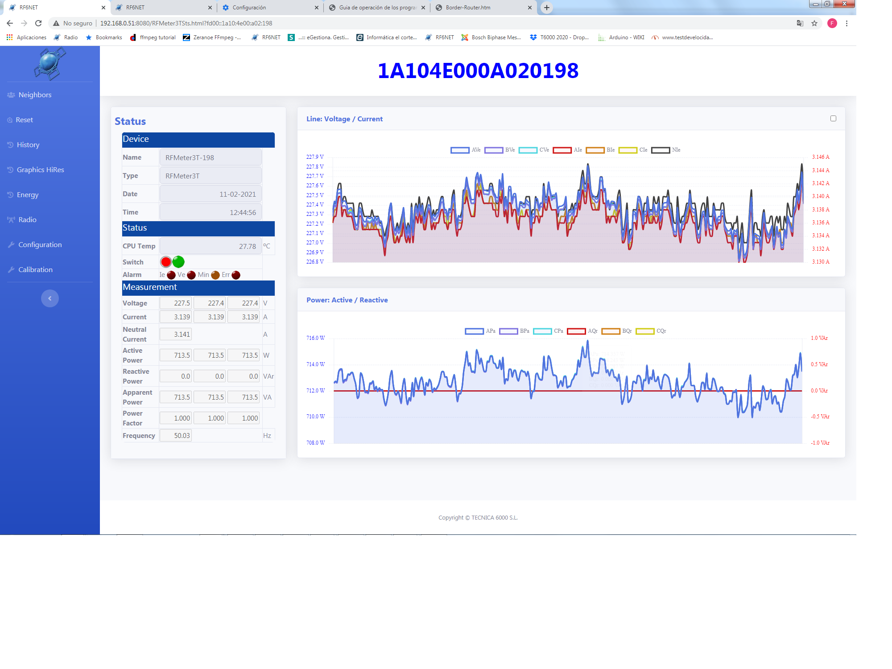892x669 pixels.
Task: Open the Energy section
Action: coord(27,195)
